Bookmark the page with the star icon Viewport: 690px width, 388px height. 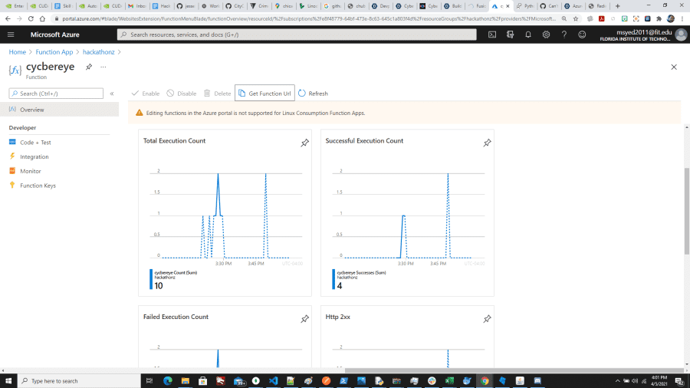pyautogui.click(x=576, y=19)
